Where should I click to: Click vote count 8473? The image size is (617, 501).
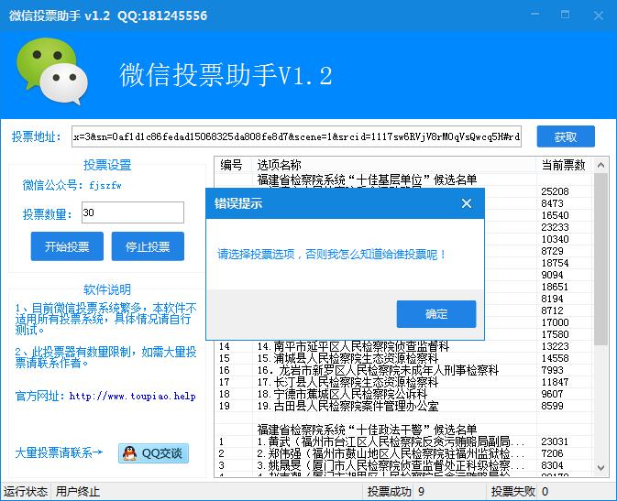(x=552, y=203)
